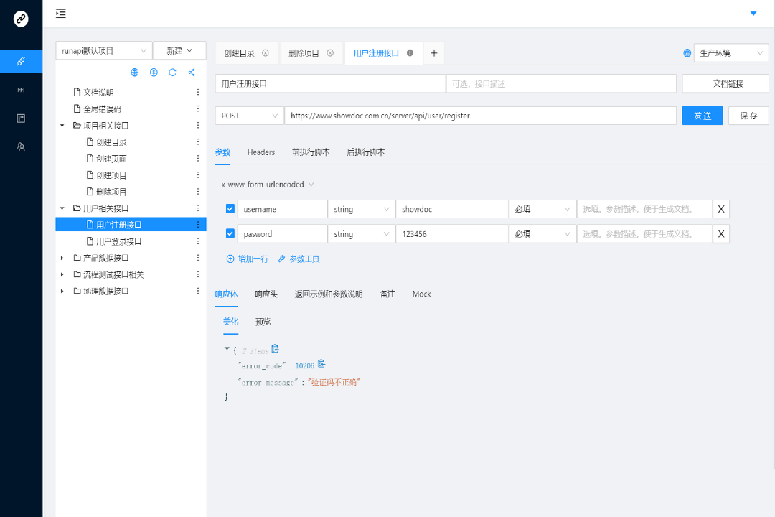Click the 增加一行 plus icon to add row

[230, 258]
